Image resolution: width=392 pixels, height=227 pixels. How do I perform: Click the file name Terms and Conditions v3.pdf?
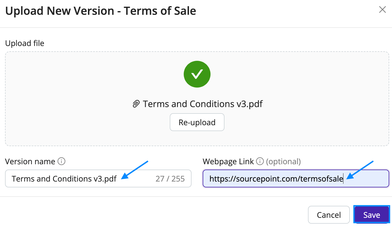point(202,103)
